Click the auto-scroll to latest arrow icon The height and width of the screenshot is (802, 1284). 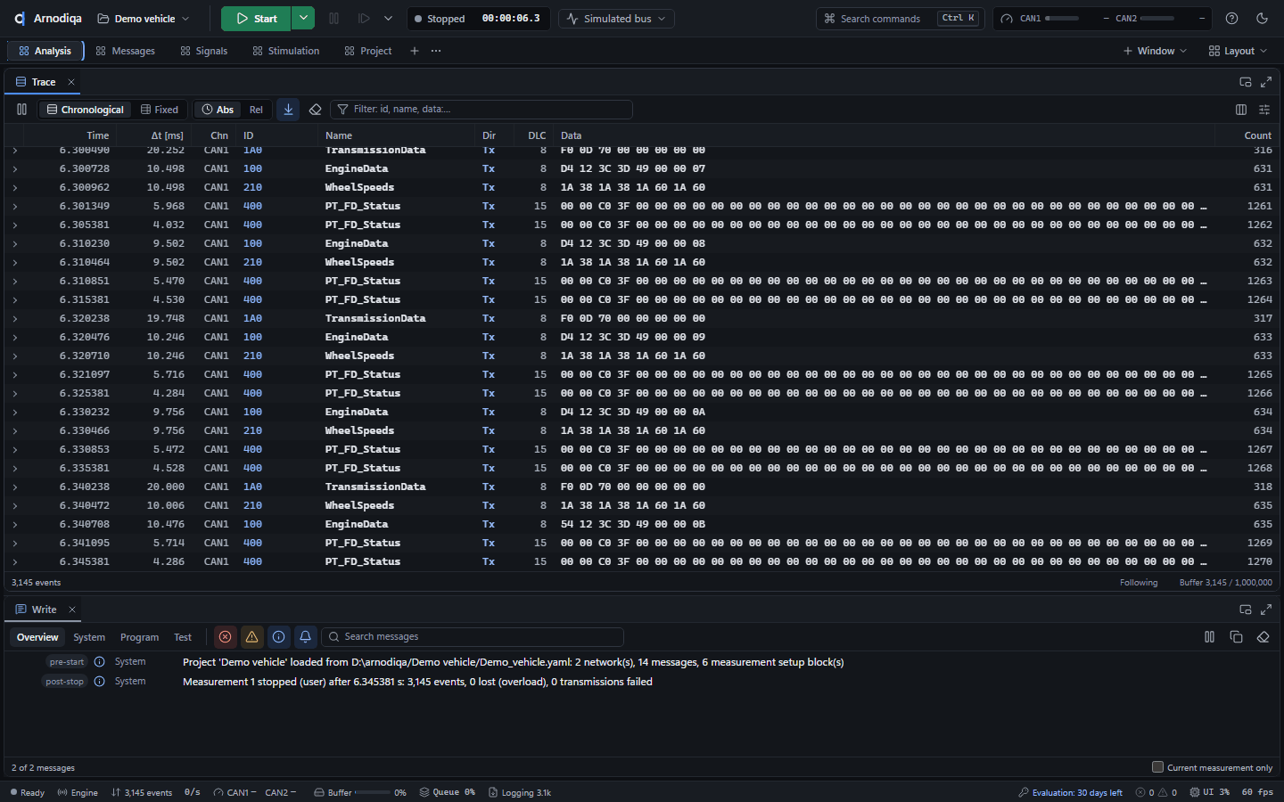coord(288,110)
